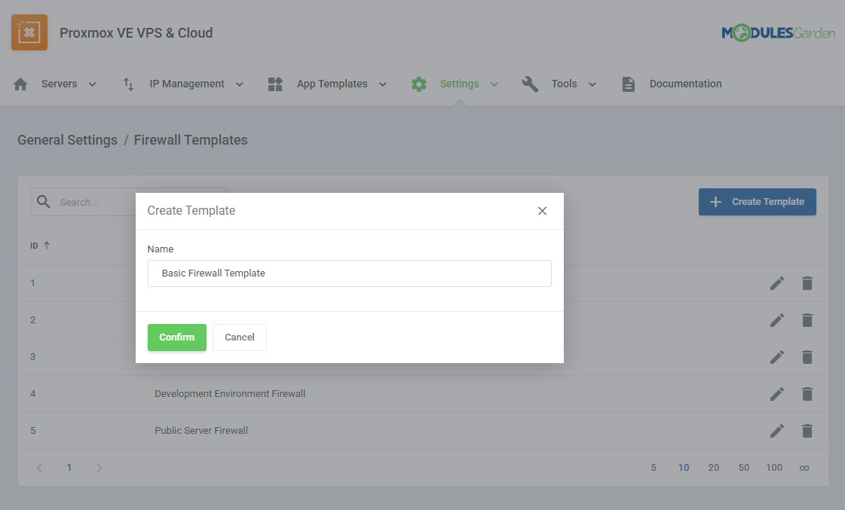Click the pencil icon for template 1

[x=776, y=283]
